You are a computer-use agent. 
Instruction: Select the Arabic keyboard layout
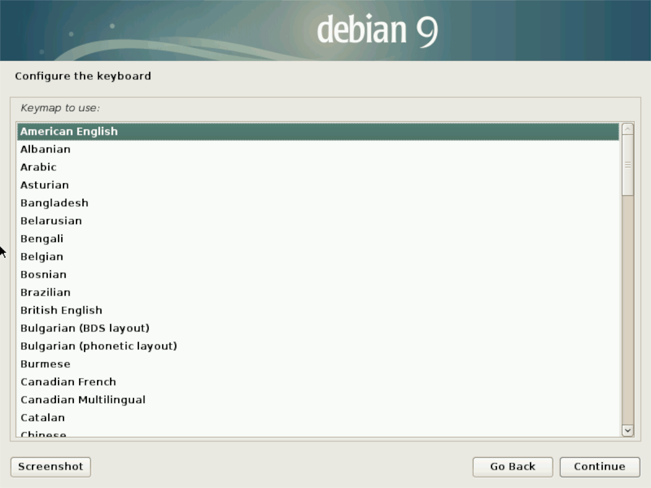pyautogui.click(x=38, y=167)
